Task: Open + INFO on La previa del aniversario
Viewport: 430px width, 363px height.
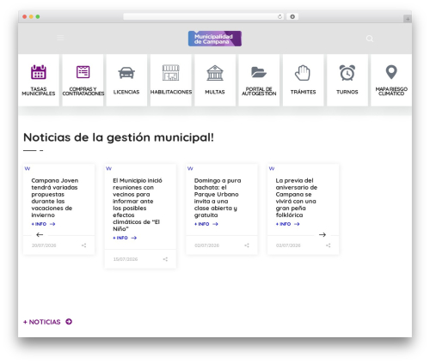Action: (287, 224)
